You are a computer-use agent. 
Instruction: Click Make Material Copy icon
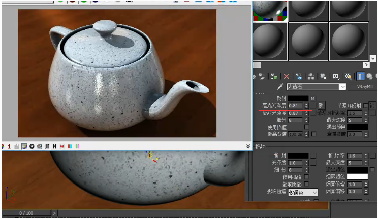[x=299, y=76]
